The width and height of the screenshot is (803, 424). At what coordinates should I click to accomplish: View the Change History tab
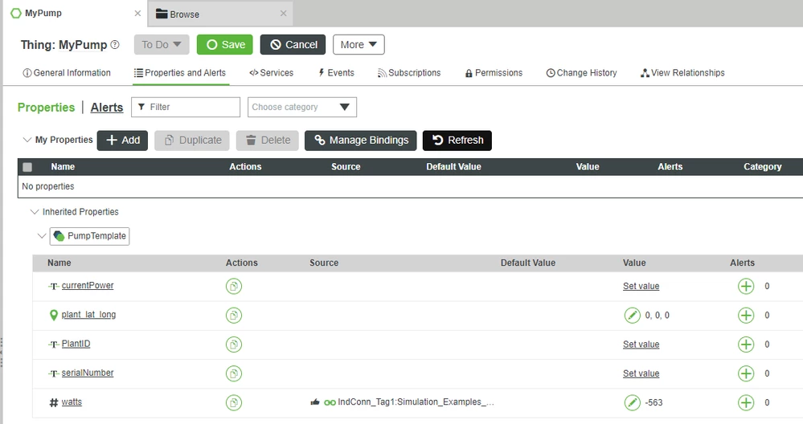tap(581, 72)
